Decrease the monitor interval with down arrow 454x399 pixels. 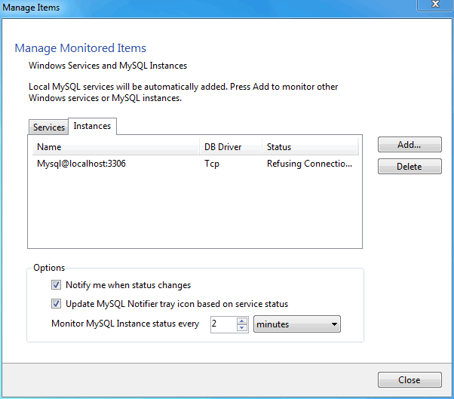point(242,328)
